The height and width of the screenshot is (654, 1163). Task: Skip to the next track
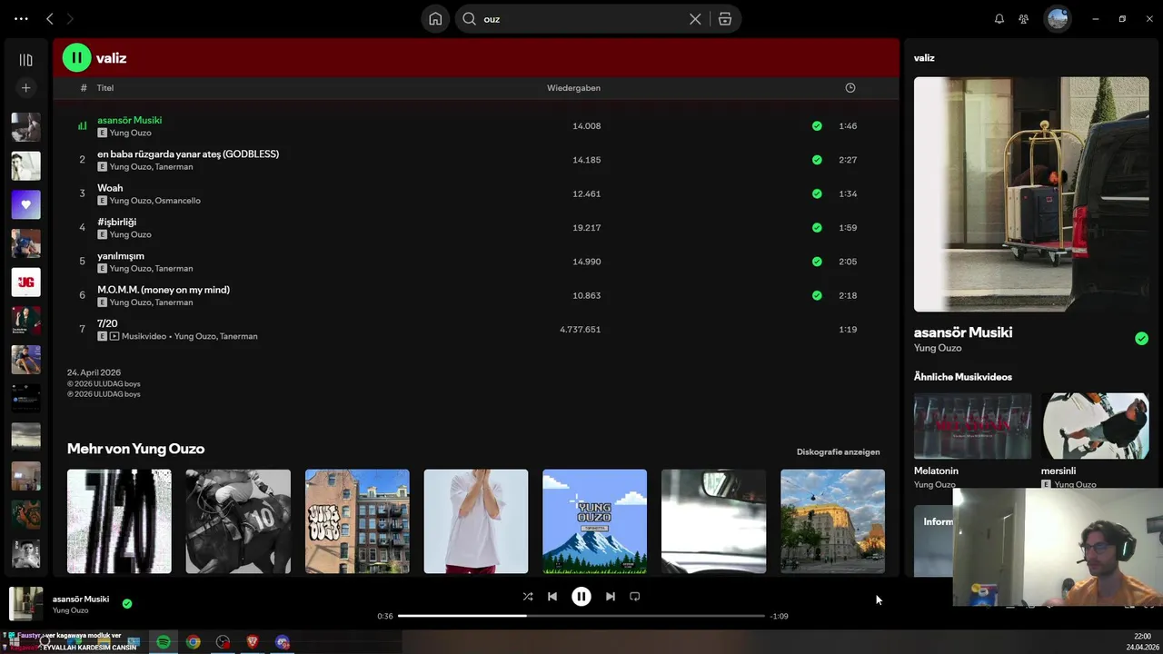coord(611,597)
